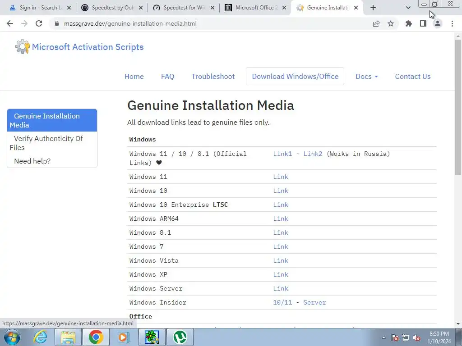Image resolution: width=462 pixels, height=346 pixels.
Task: Open Windows Media Player taskbar icon
Action: [x=123, y=337]
